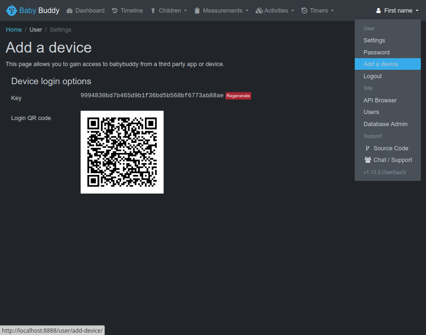Click the login QR code image
This screenshot has width=426, height=335.
(x=122, y=152)
